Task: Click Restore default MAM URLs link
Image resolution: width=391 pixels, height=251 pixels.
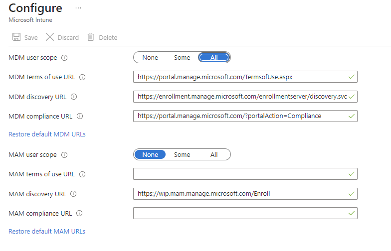Action: click(47, 232)
